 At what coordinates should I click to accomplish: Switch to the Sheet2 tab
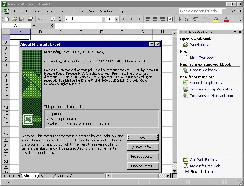point(46,176)
